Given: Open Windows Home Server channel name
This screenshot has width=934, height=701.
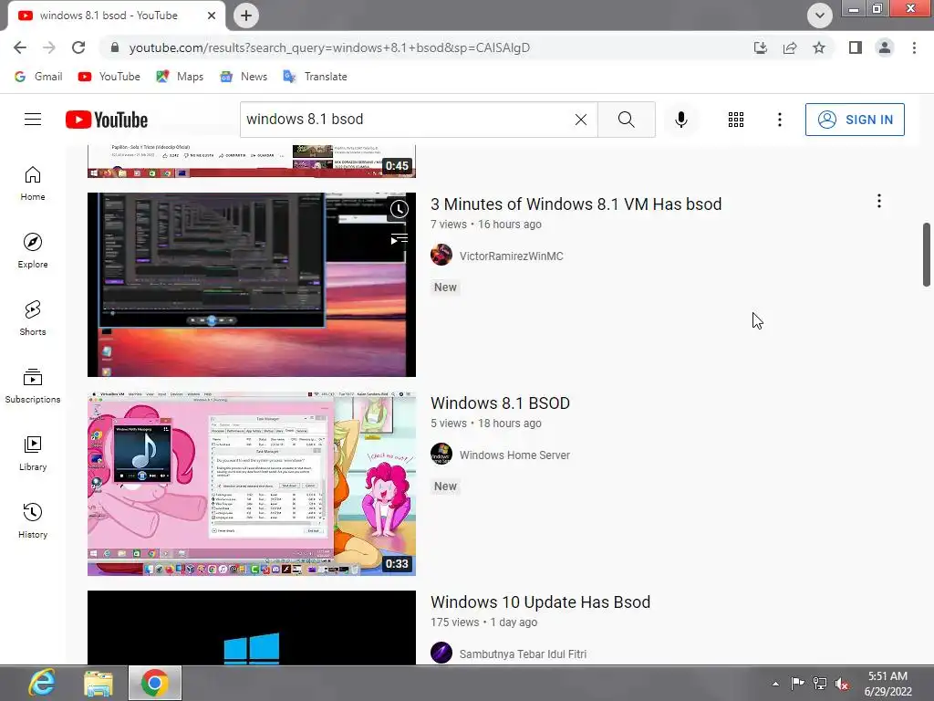Looking at the screenshot, I should (514, 455).
